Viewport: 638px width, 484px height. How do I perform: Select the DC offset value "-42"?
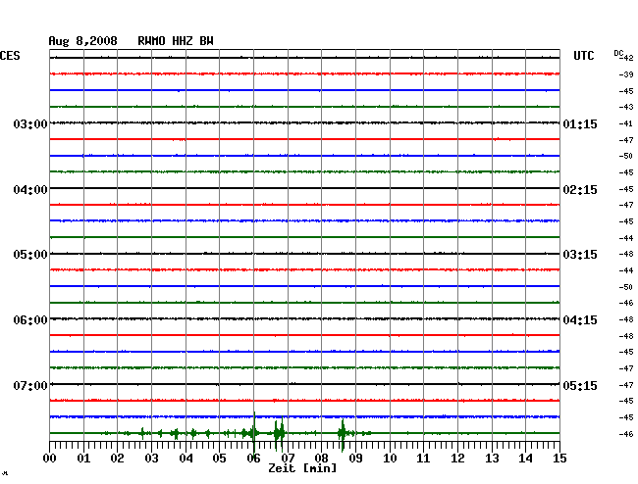coord(626,58)
